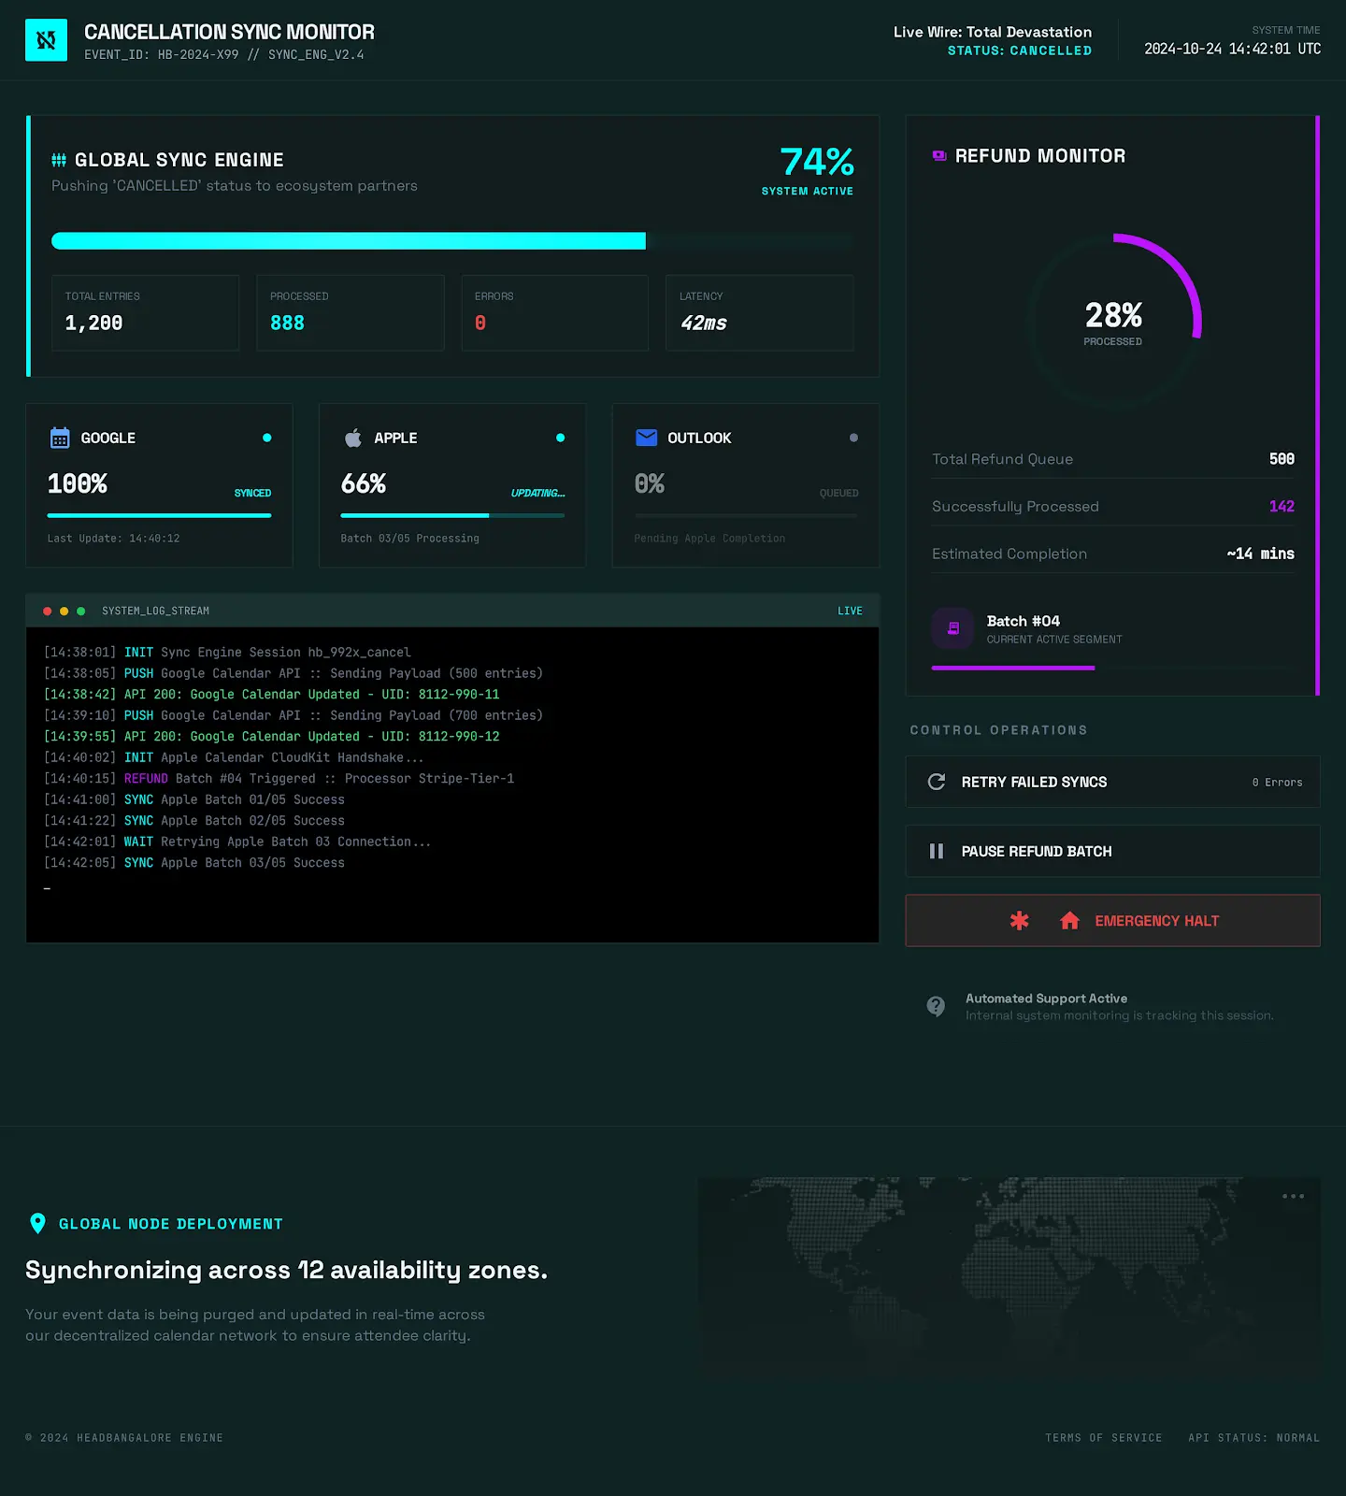Click the Outlook mail envelope icon
Screen dimensions: 1346x1496
pos(646,438)
